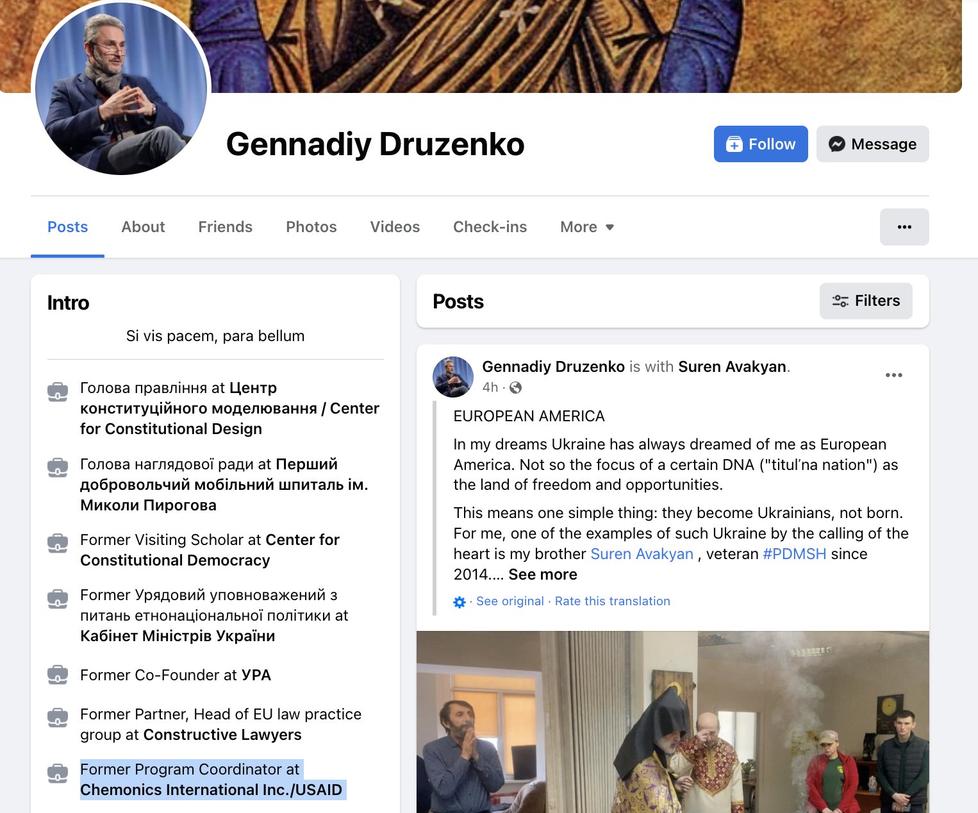Click the Constructive Lawyers briefcase icon
The height and width of the screenshot is (813, 978).
(x=58, y=718)
